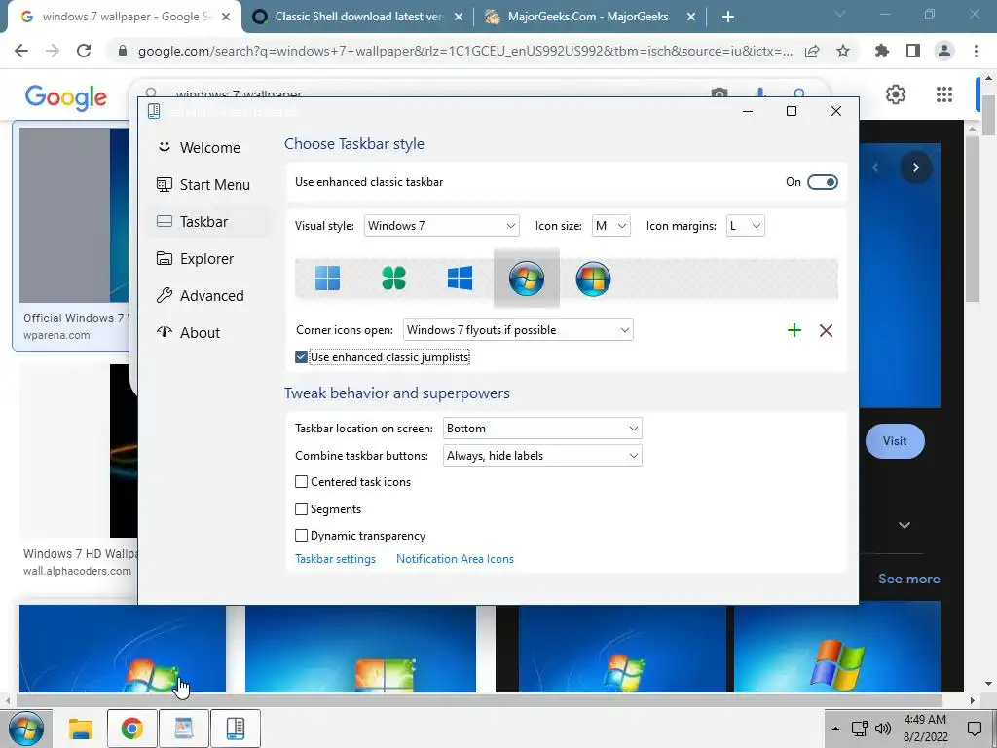Go to next image in Google preview

(915, 168)
